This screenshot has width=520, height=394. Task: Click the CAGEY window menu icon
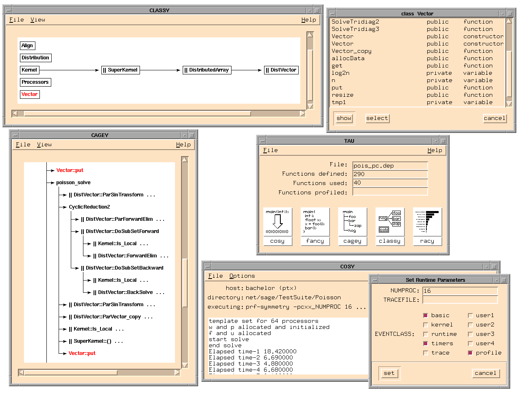point(15,135)
